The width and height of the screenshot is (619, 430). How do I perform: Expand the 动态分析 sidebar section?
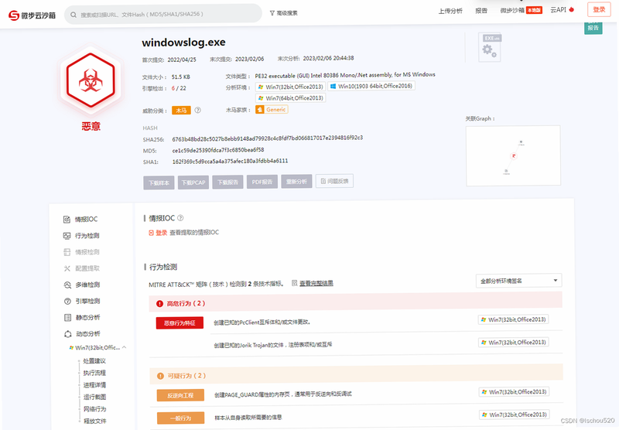(82, 334)
